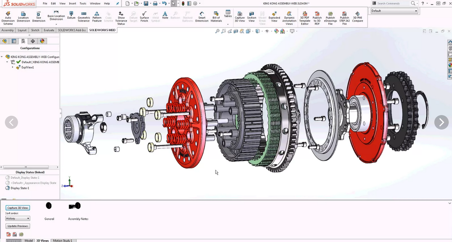Open the Geometric Tolerance tool

pyautogui.click(x=84, y=17)
